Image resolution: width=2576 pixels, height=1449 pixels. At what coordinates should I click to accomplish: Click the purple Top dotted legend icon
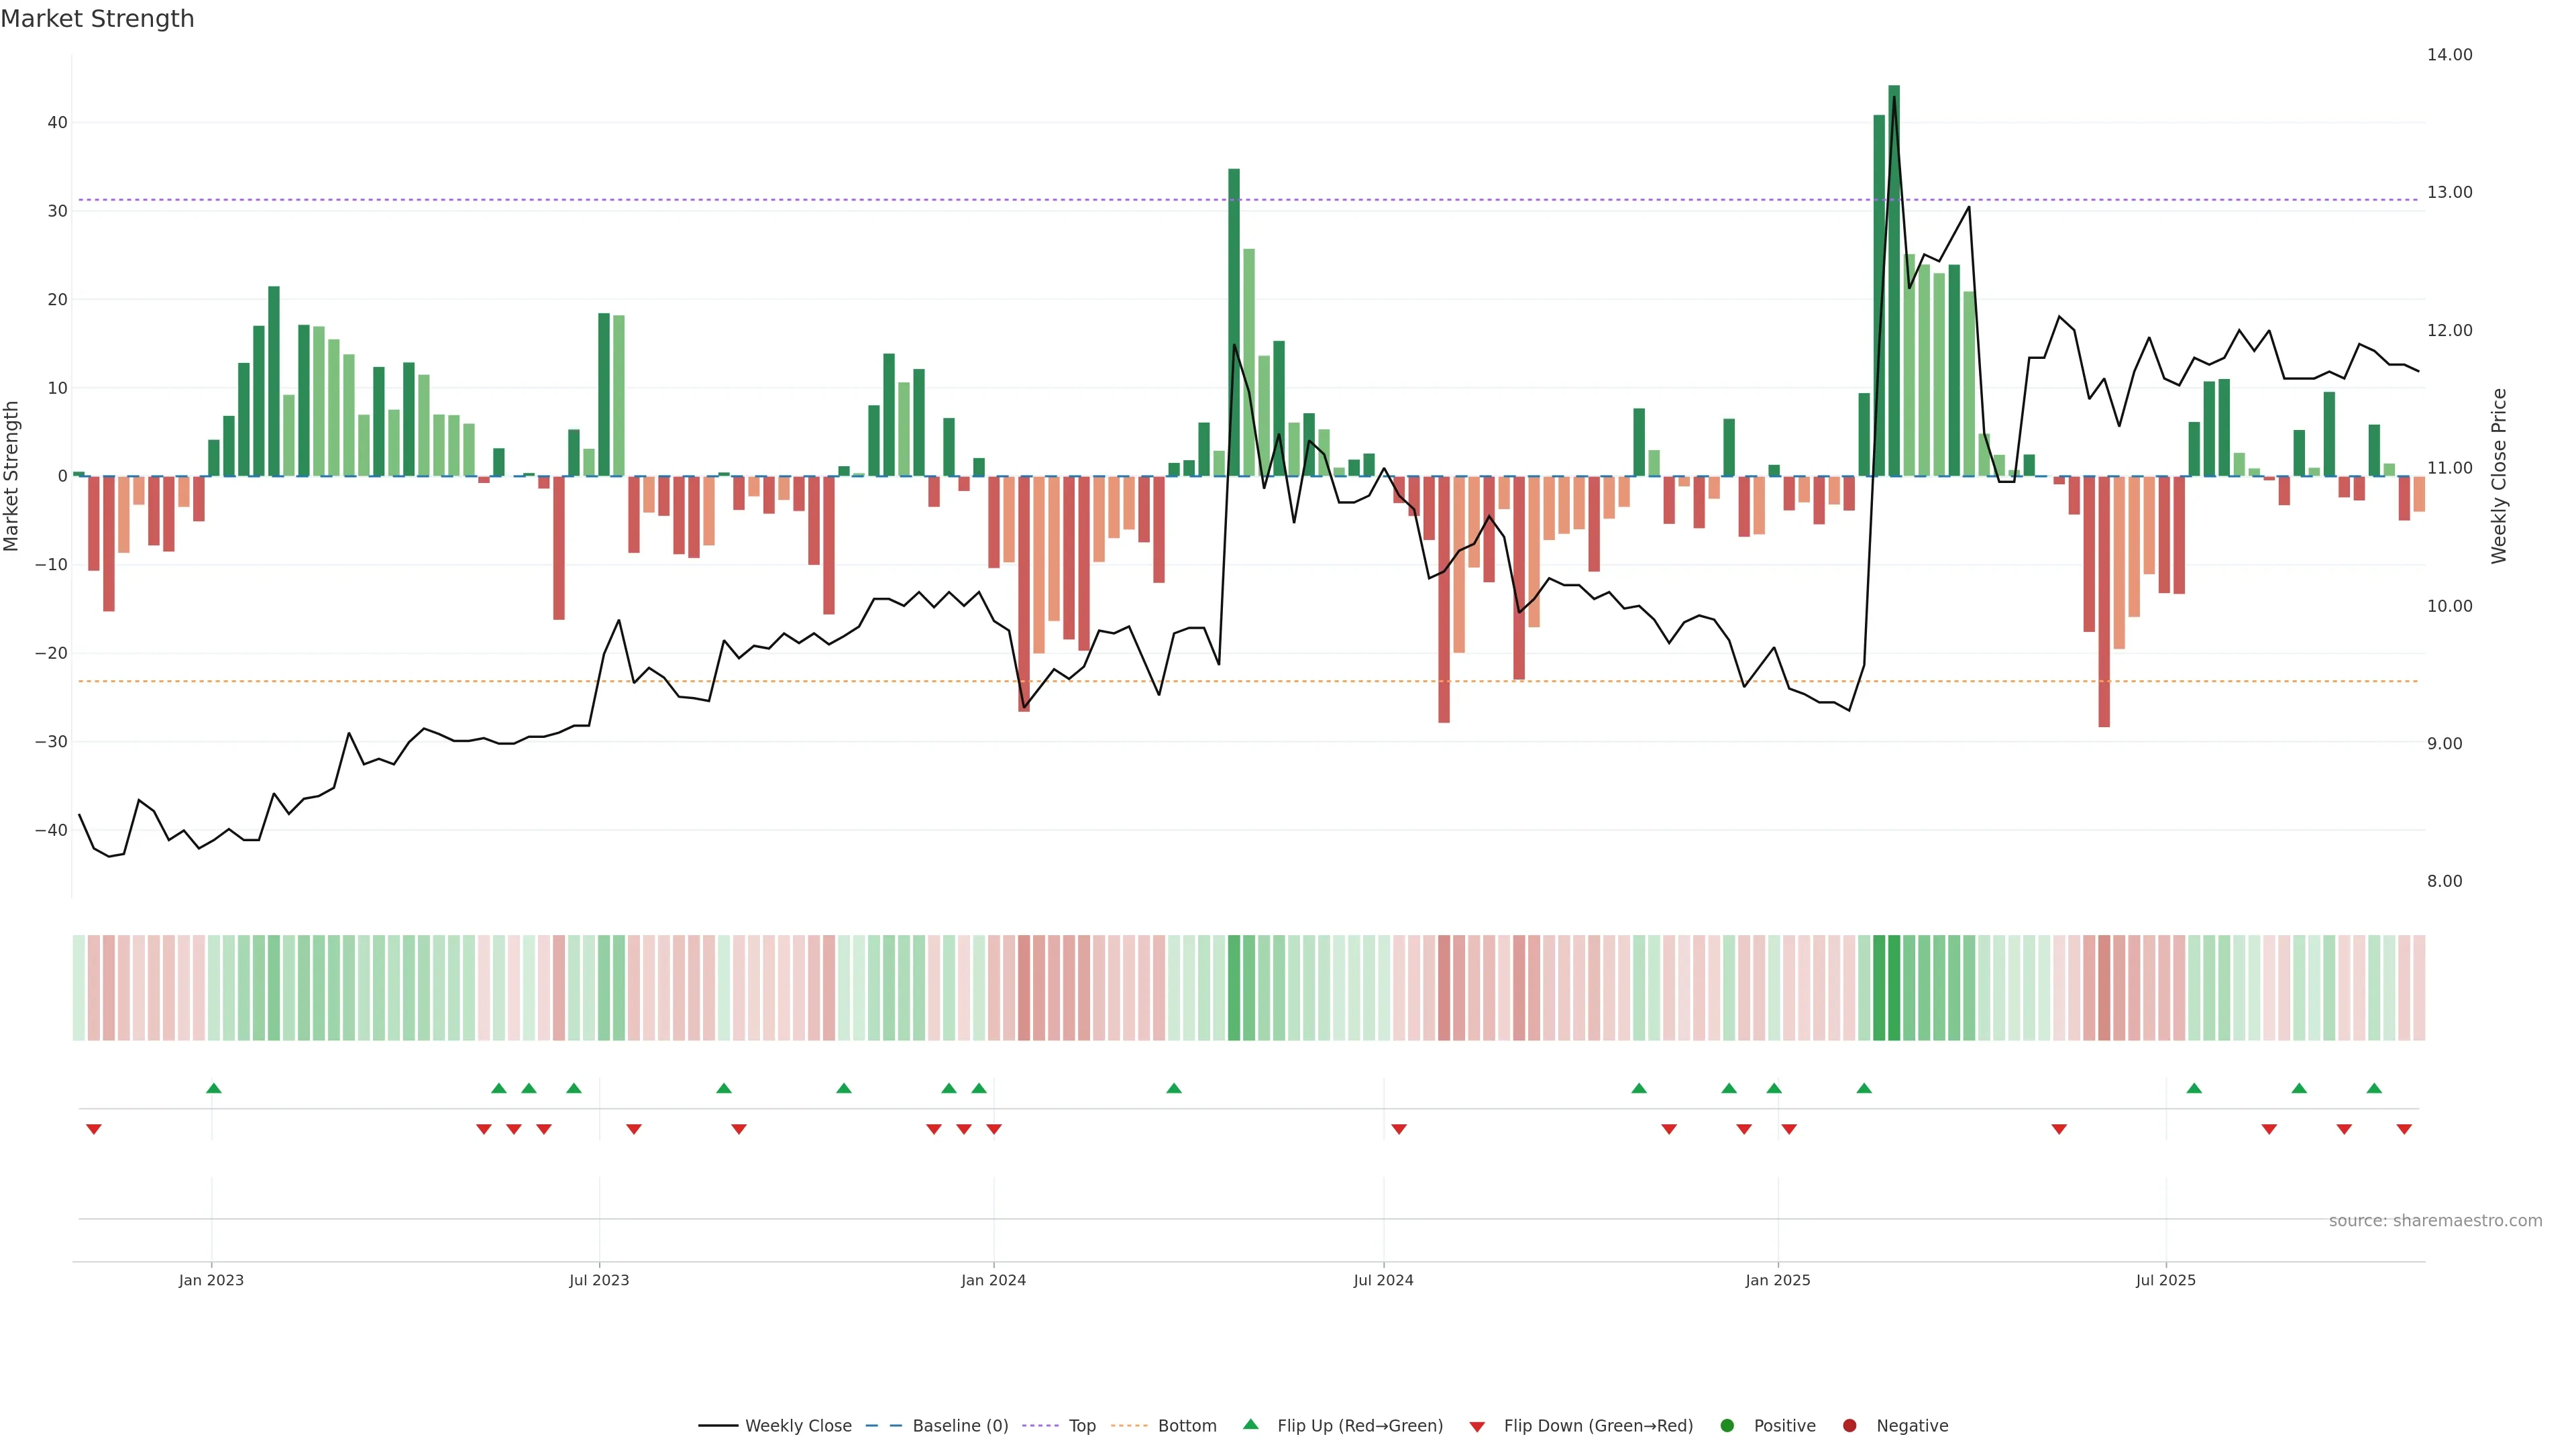1041,1426
